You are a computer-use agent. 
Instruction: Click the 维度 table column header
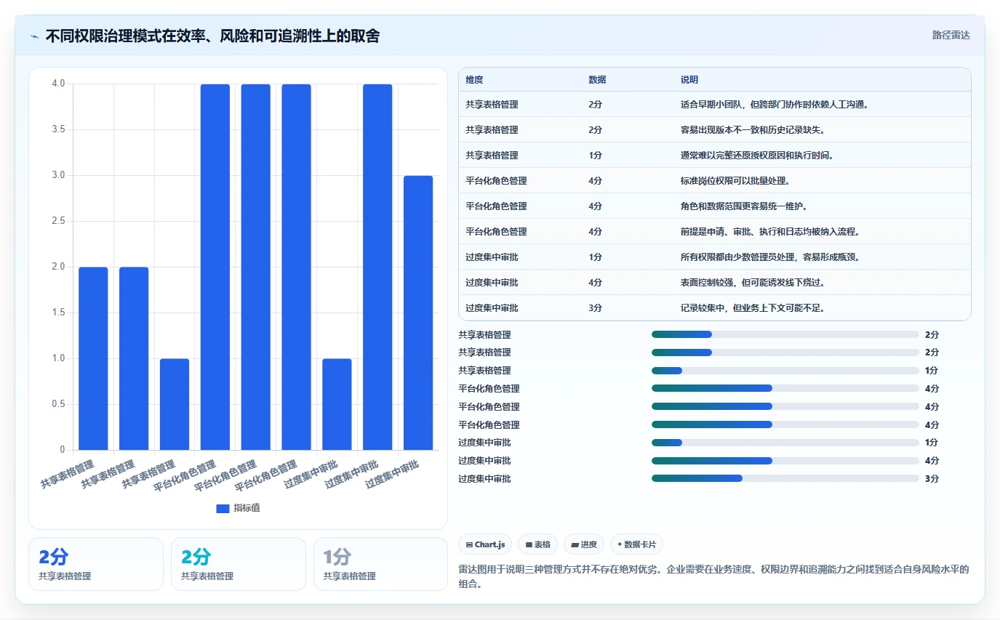click(x=474, y=80)
